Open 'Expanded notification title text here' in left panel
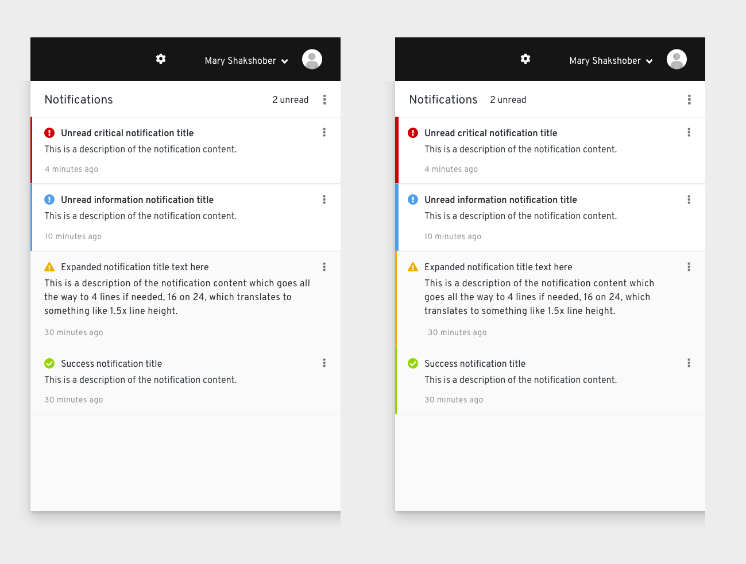Image resolution: width=746 pixels, height=564 pixels. pyautogui.click(x=135, y=267)
